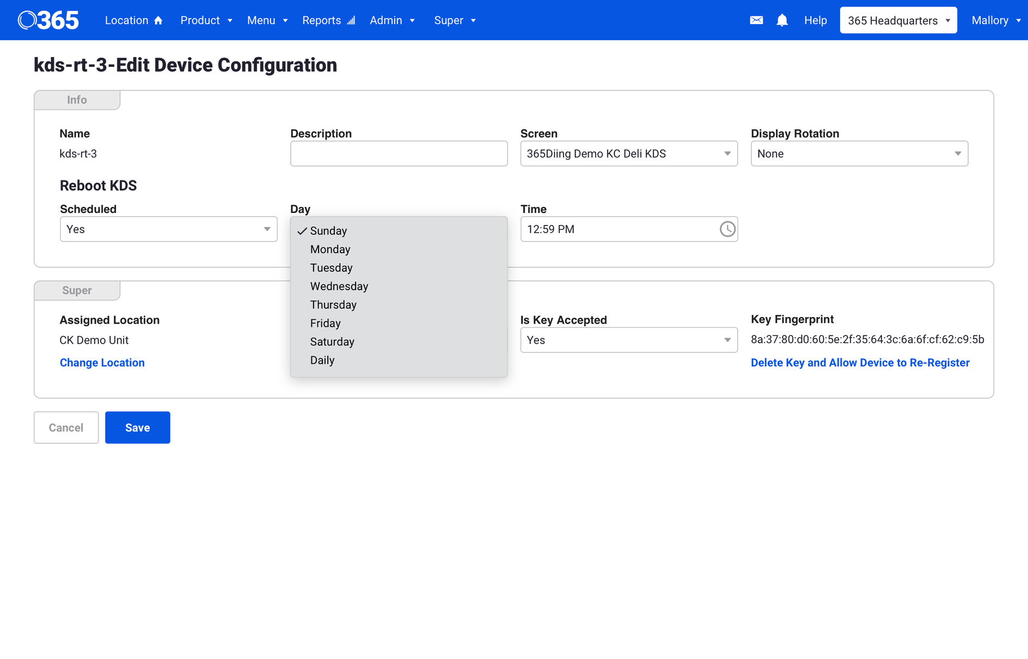Click the notifications bell icon

[782, 20]
